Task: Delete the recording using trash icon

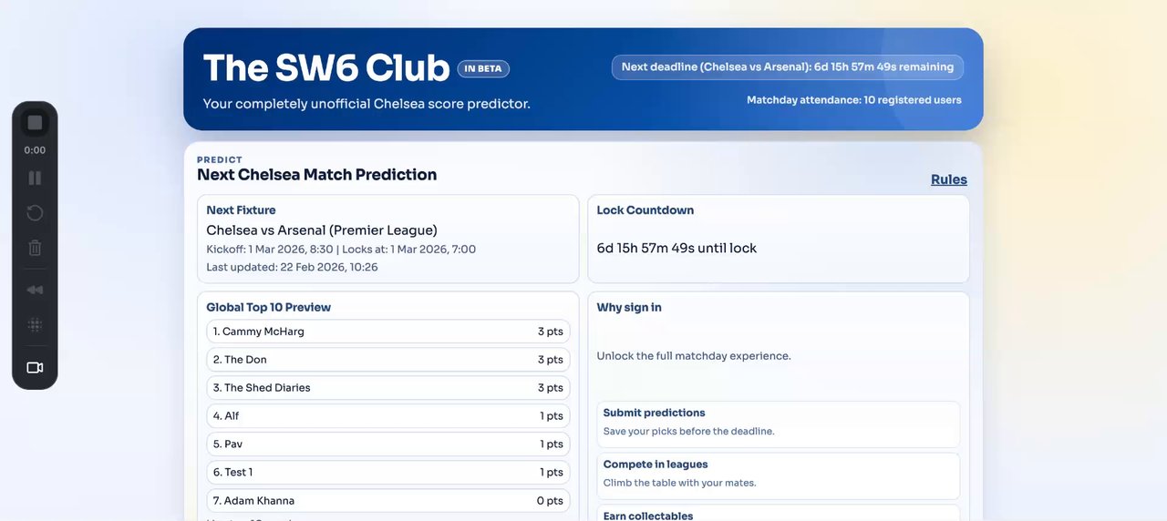Action: coord(35,248)
